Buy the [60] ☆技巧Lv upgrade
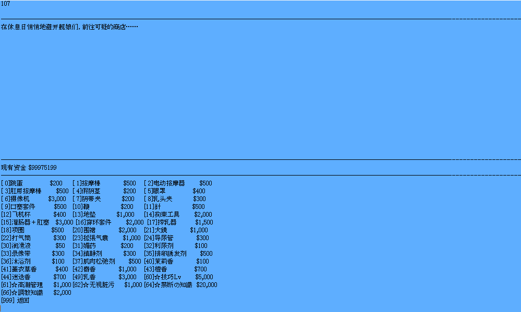Image resolution: width=521 pixels, height=312 pixels. [x=178, y=277]
